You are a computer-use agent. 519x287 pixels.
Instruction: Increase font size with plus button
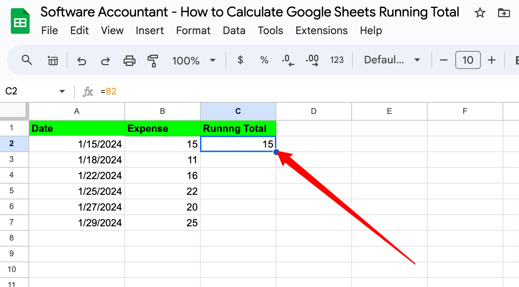pos(492,60)
